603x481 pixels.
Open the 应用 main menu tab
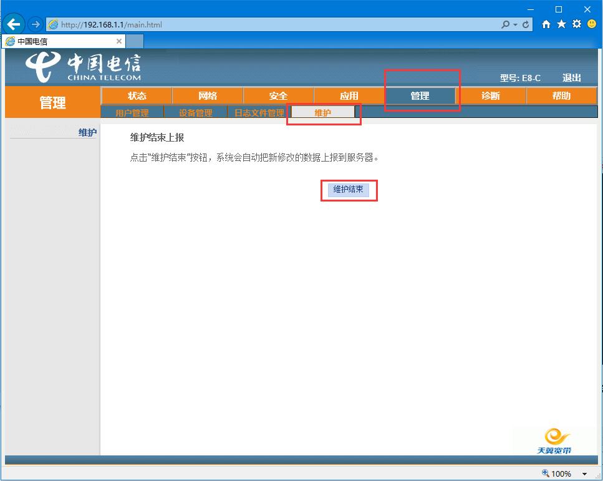[x=349, y=96]
